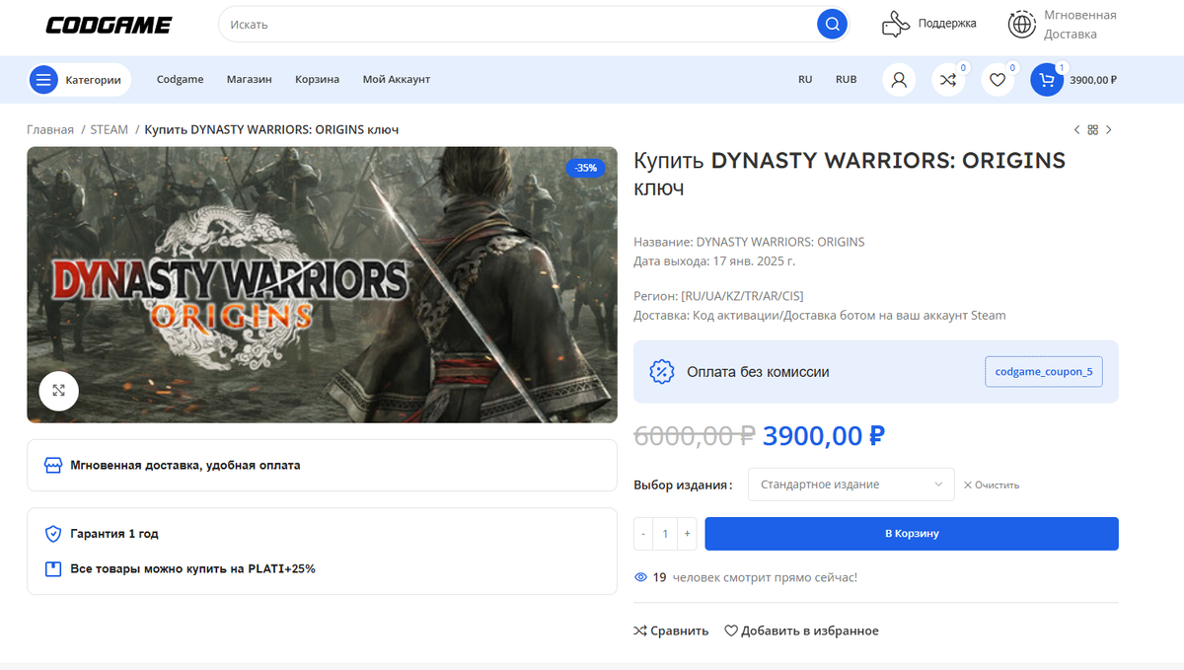Open the user account profile icon
This screenshot has height=670, width=1184.
point(899,80)
